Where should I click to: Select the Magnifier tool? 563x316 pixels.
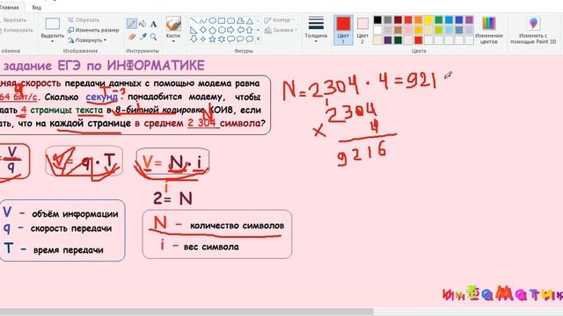pyautogui.click(x=154, y=37)
